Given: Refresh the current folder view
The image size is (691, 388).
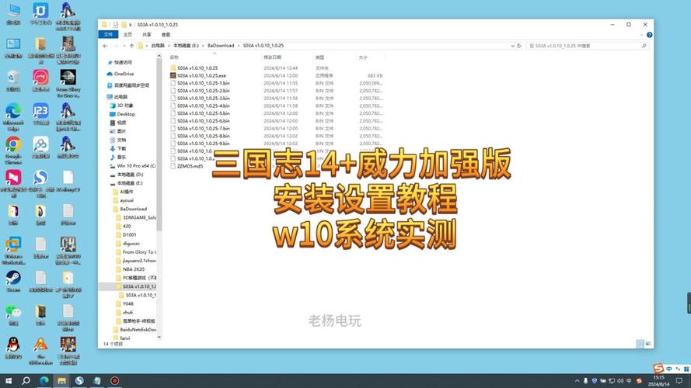Looking at the screenshot, I should (x=519, y=46).
